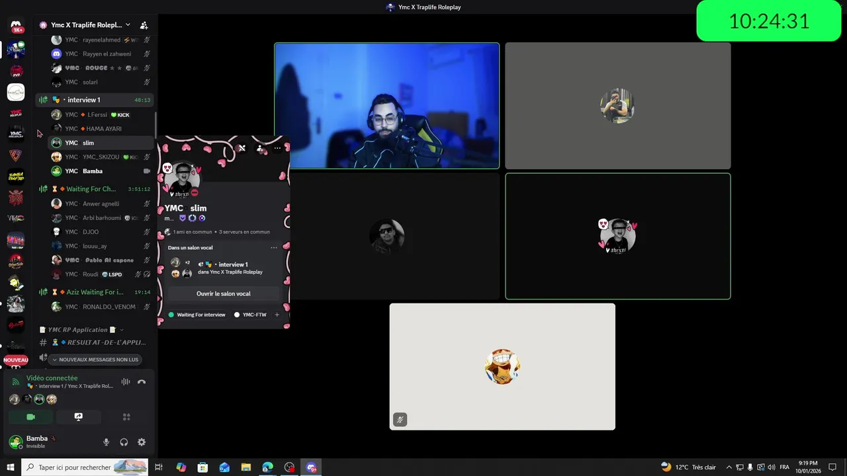847x476 pixels.
Task: Click user solari in voice list
Action: click(x=101, y=82)
